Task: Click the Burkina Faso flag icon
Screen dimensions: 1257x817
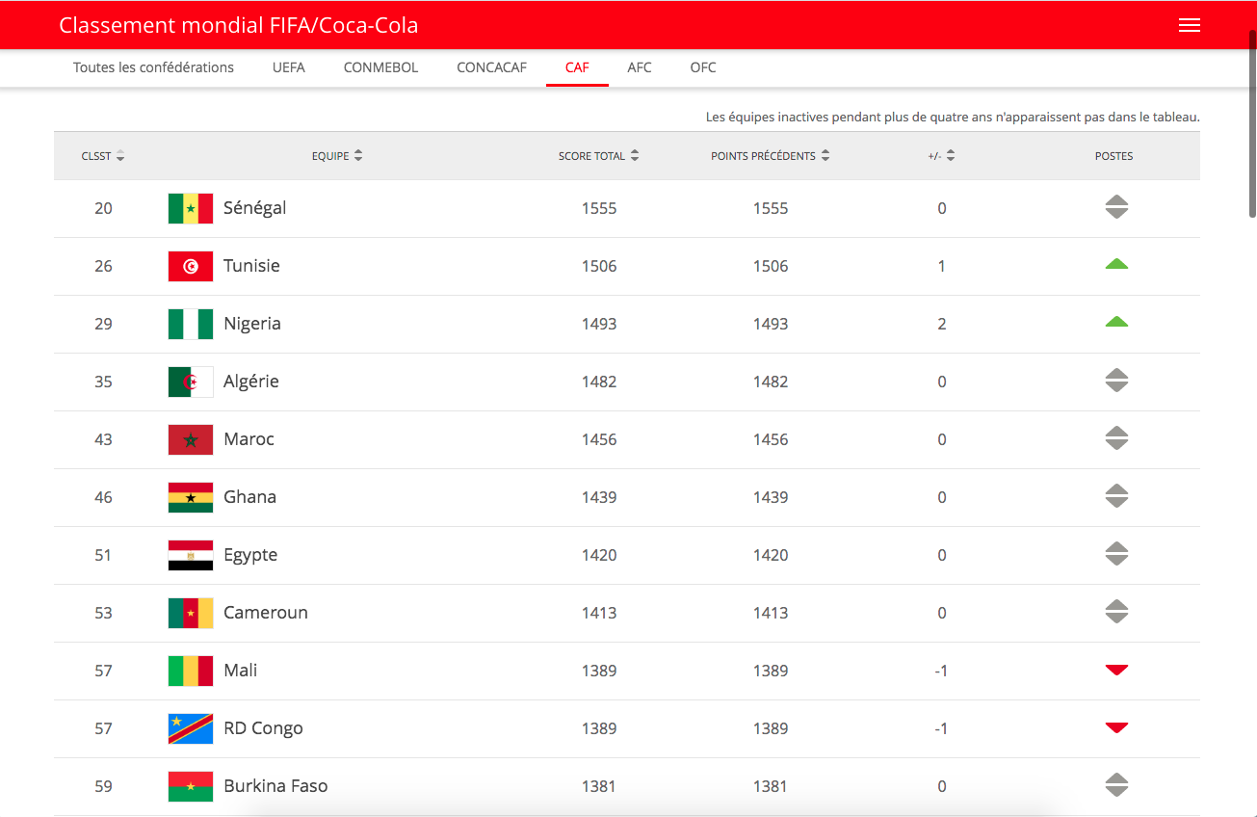Action: 191,786
